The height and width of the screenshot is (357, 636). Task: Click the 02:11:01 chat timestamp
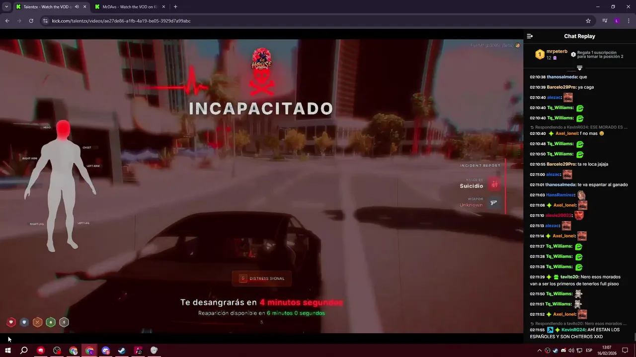538,184
